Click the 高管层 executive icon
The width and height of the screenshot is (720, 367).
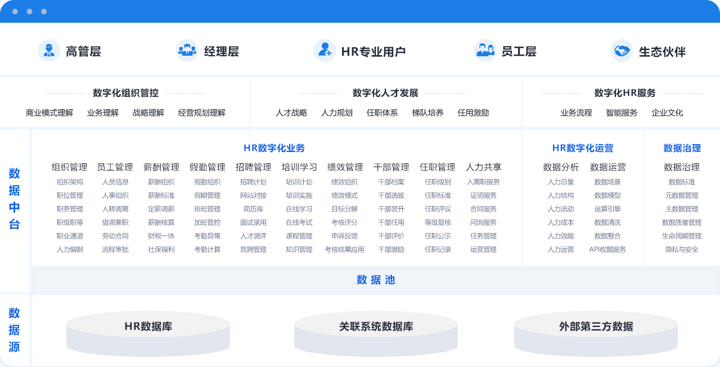point(49,51)
